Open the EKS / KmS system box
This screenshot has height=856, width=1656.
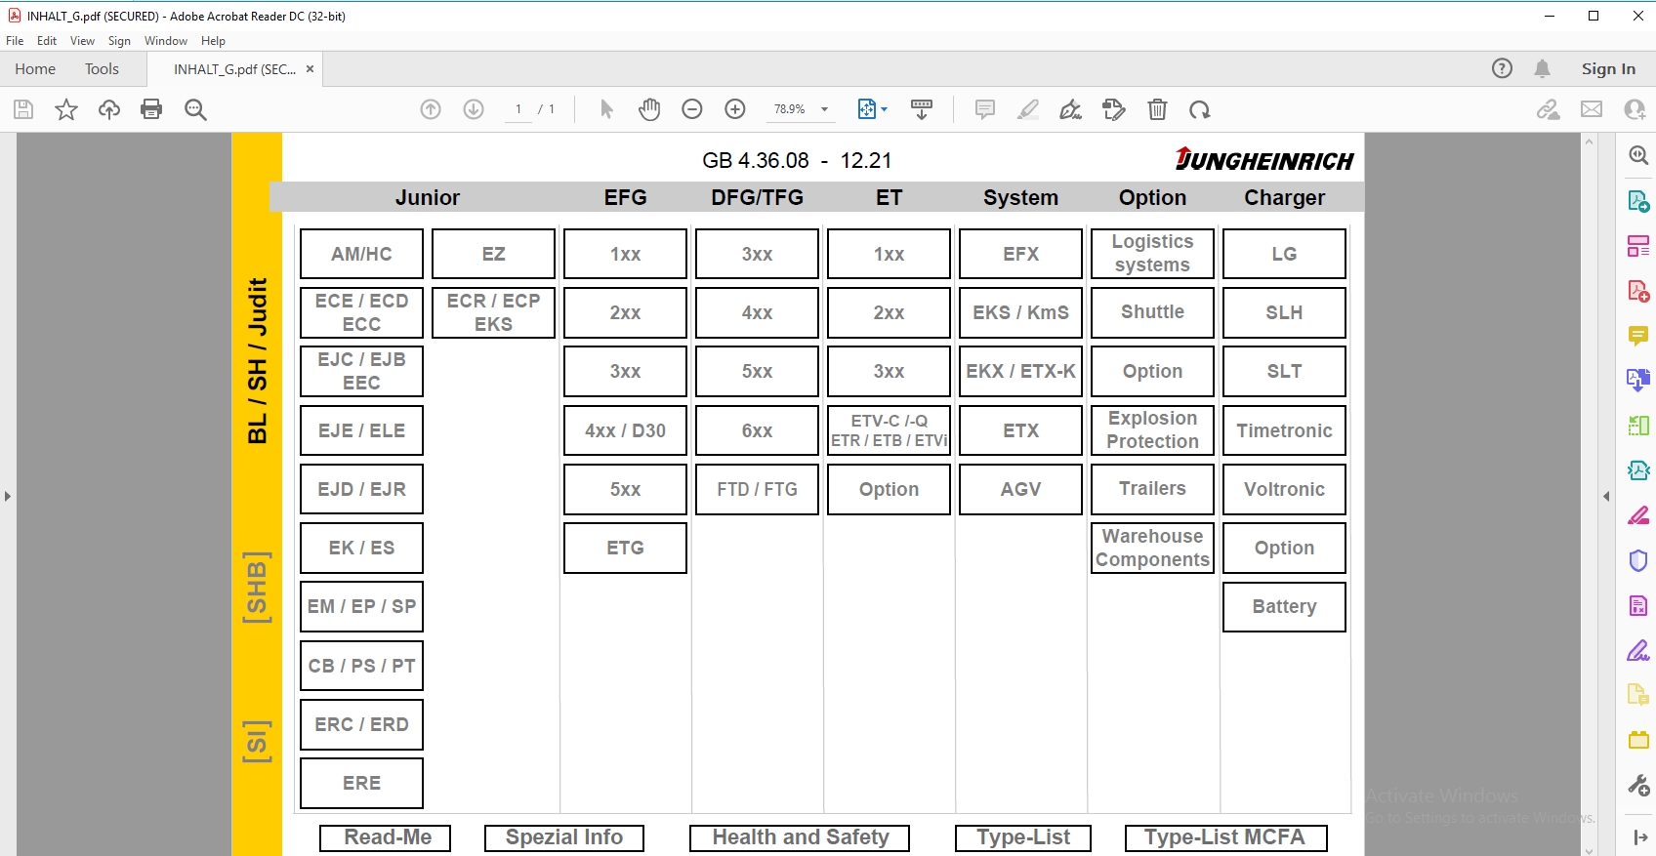[x=1020, y=312]
